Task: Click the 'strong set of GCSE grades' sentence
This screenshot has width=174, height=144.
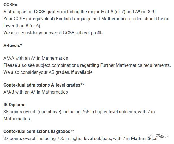Action: point(80,12)
